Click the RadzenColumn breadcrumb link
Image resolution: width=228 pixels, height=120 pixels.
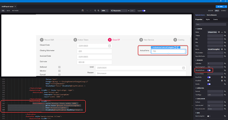[x=200, y=15]
